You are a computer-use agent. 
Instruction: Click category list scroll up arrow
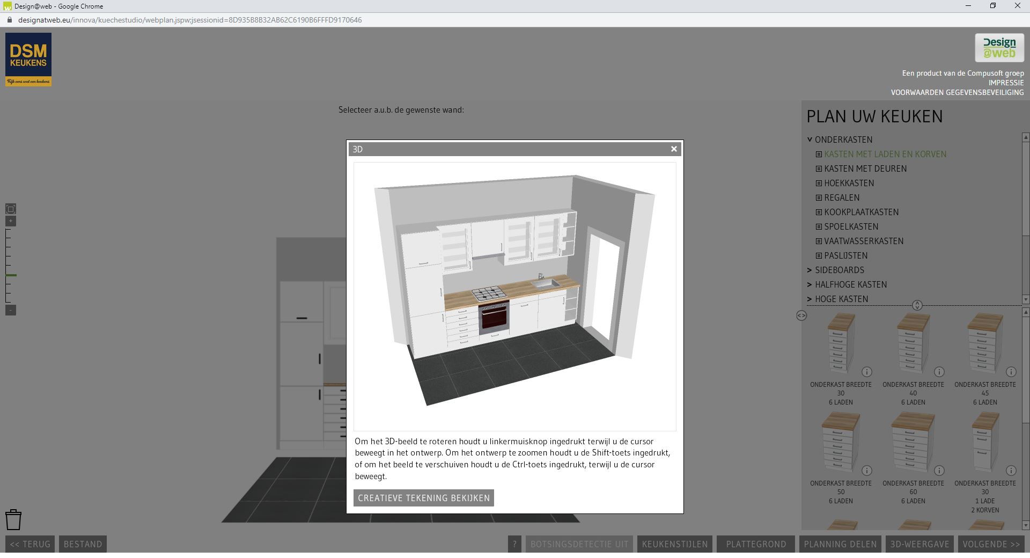coord(1026,137)
